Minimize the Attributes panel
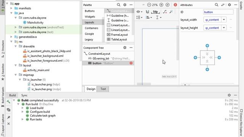The image size is (244, 137). pyautogui.click(x=236, y=5)
